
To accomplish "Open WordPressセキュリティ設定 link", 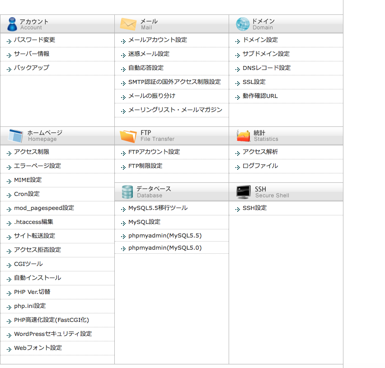I will 53,334.
